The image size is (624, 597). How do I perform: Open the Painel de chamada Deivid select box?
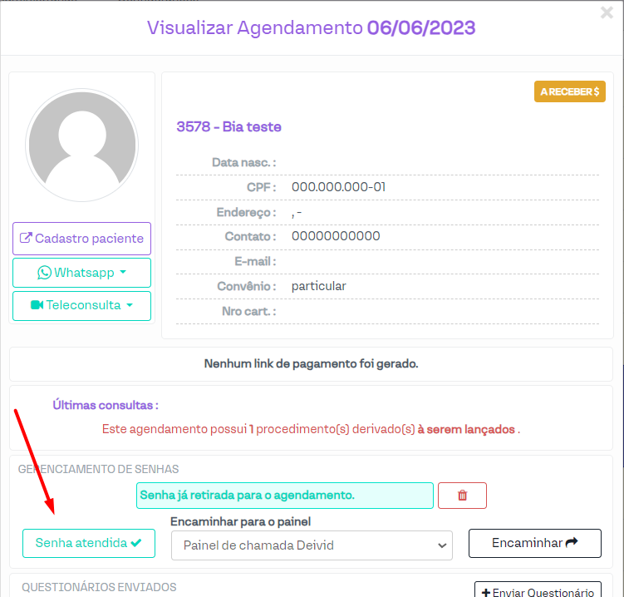pos(312,545)
